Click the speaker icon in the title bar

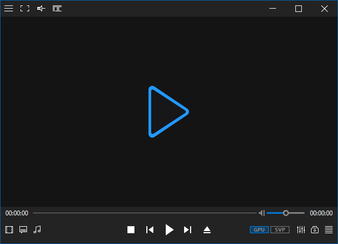(x=41, y=9)
